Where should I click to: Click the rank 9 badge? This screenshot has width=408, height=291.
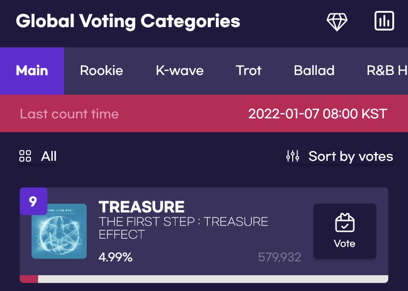point(33,201)
